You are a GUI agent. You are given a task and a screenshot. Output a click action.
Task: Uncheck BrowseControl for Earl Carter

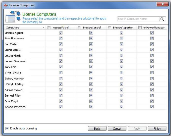click(x=91, y=44)
